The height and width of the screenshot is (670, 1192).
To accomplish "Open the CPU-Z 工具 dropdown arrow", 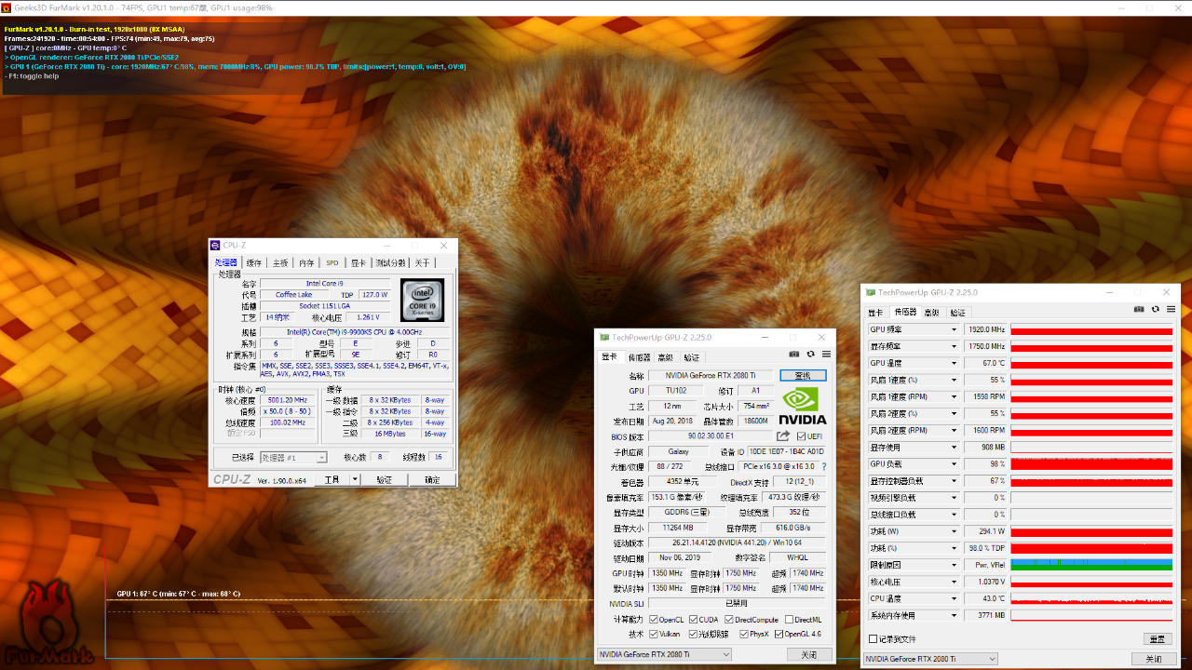I will point(355,480).
